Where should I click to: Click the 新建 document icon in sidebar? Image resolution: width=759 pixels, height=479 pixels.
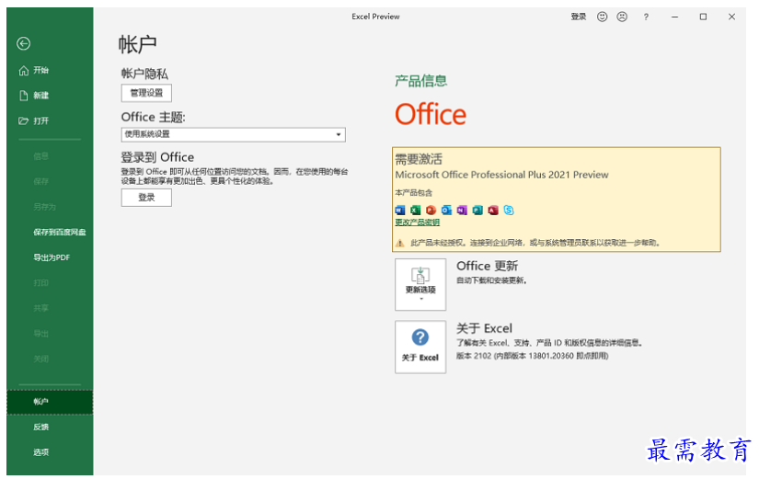point(23,96)
